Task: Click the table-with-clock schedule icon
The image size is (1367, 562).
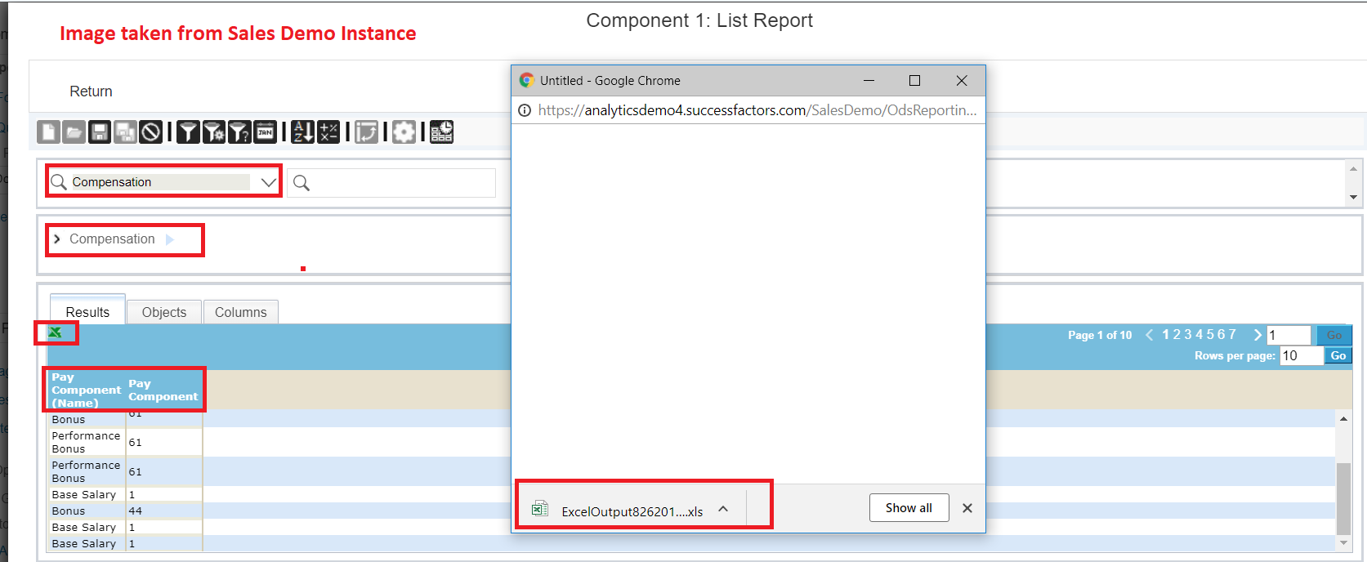Action: 442,132
